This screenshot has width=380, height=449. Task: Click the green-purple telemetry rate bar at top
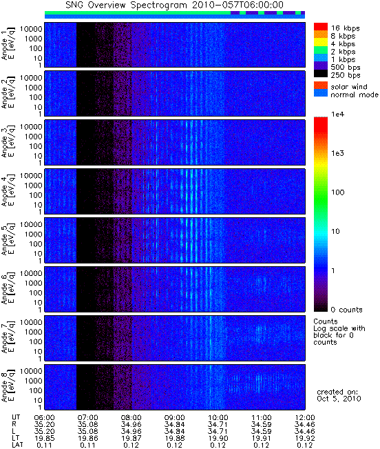(175, 13)
